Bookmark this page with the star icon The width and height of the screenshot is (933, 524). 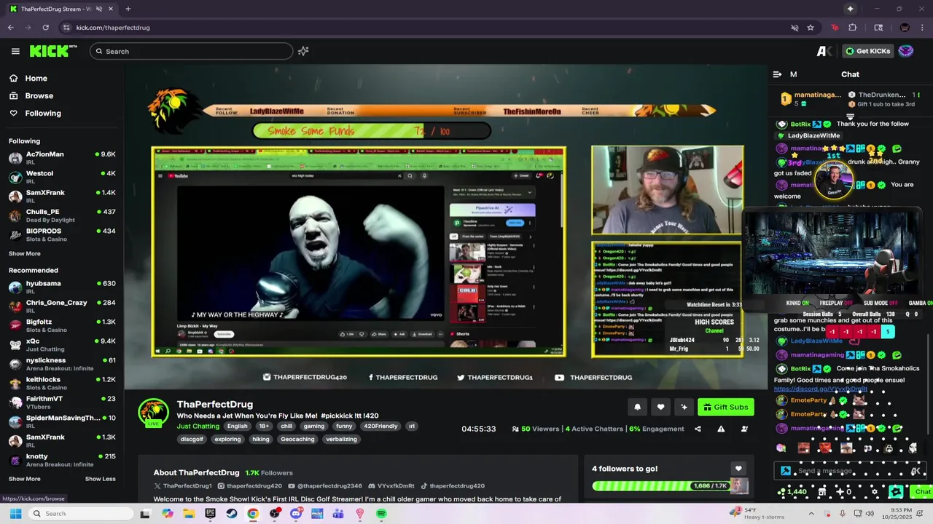point(810,28)
